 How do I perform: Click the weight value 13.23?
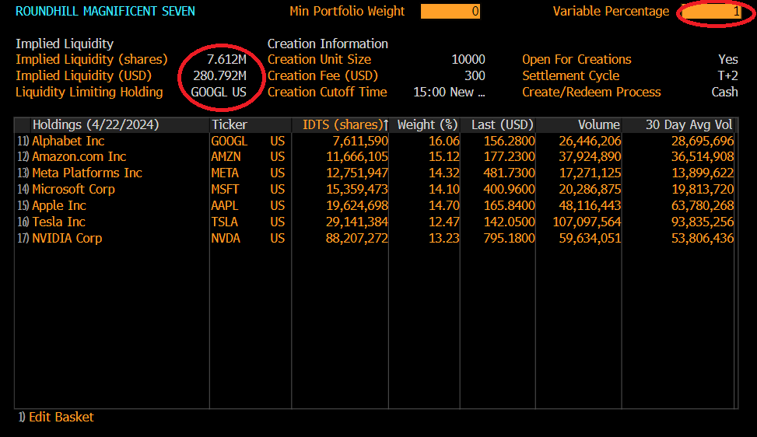coord(444,238)
